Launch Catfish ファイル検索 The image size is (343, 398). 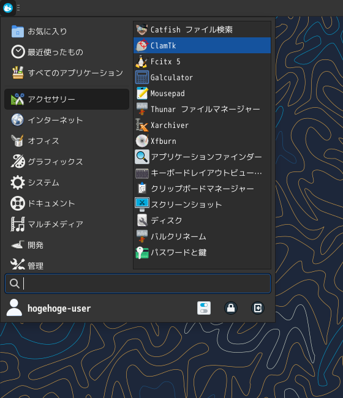202,30
